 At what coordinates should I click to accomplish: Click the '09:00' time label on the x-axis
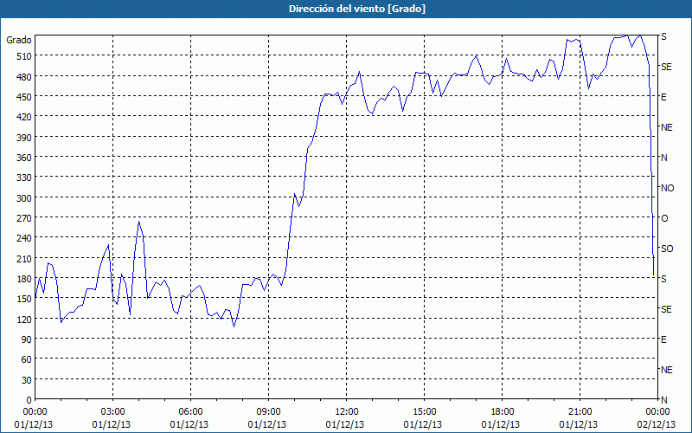pos(268,412)
